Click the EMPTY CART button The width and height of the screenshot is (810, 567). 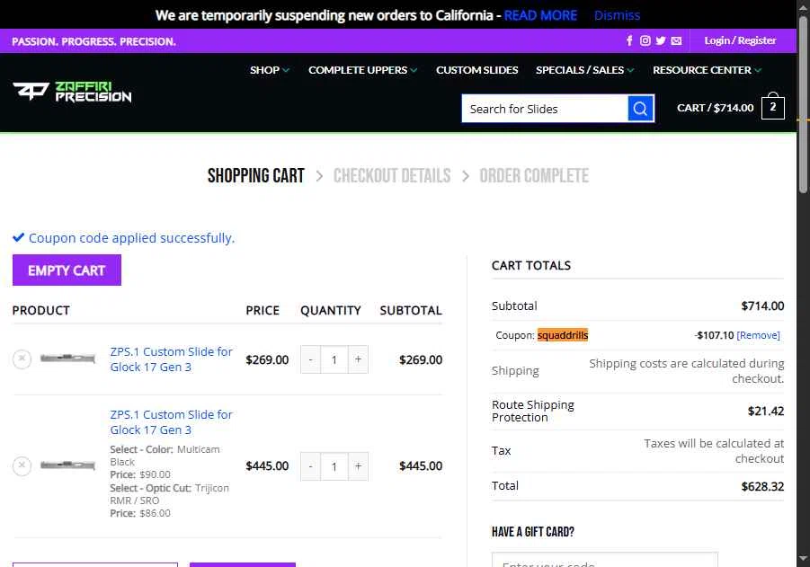pyautogui.click(x=67, y=270)
